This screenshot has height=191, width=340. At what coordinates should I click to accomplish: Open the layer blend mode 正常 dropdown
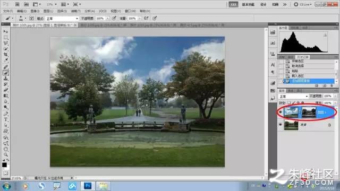point(293,96)
